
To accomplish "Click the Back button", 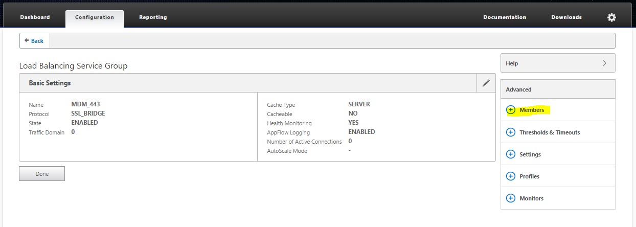I will click(34, 41).
